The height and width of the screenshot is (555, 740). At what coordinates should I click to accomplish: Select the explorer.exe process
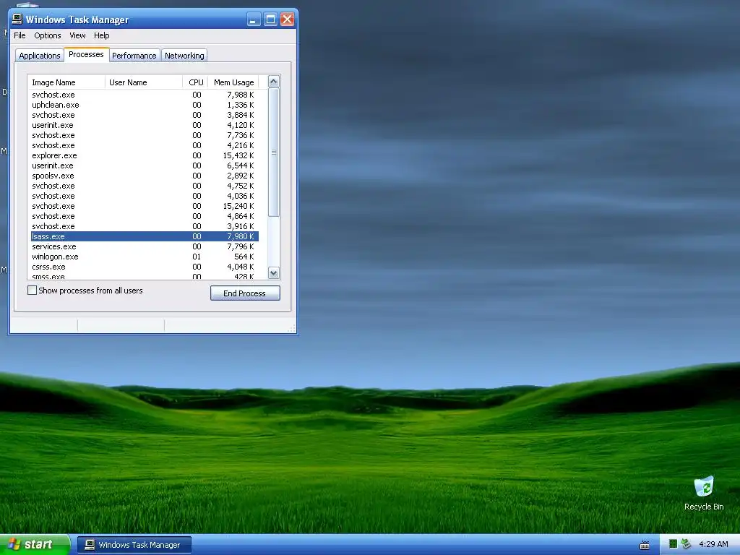tap(145, 155)
